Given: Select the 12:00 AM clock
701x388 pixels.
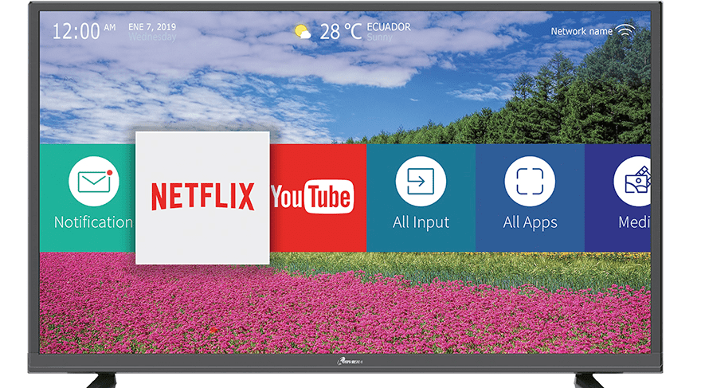Looking at the screenshot, I should tap(84, 31).
